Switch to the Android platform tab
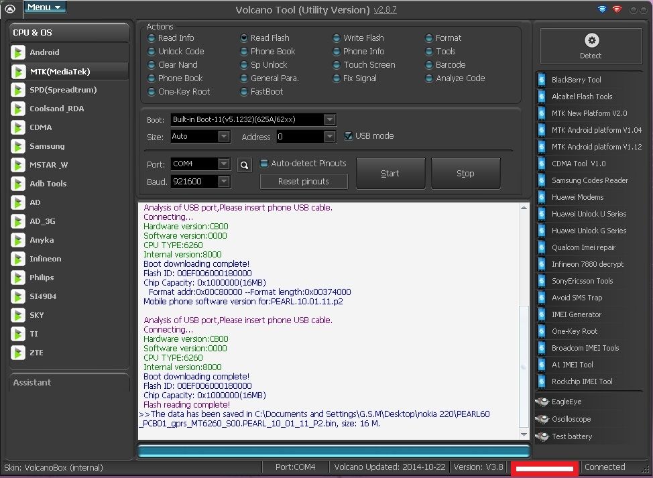 [x=44, y=52]
